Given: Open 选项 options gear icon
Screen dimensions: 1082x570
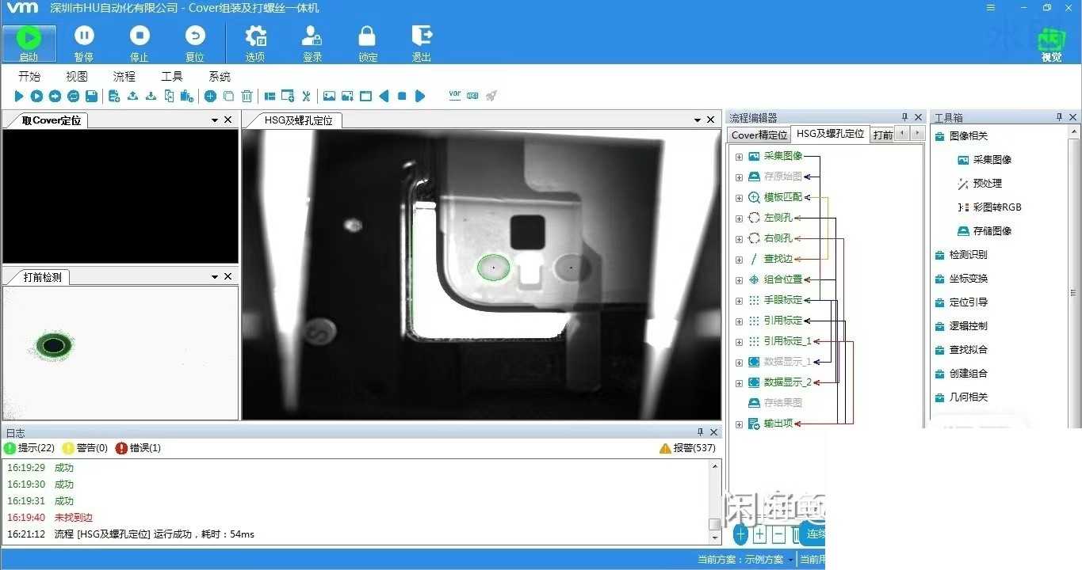Looking at the screenshot, I should tap(255, 36).
